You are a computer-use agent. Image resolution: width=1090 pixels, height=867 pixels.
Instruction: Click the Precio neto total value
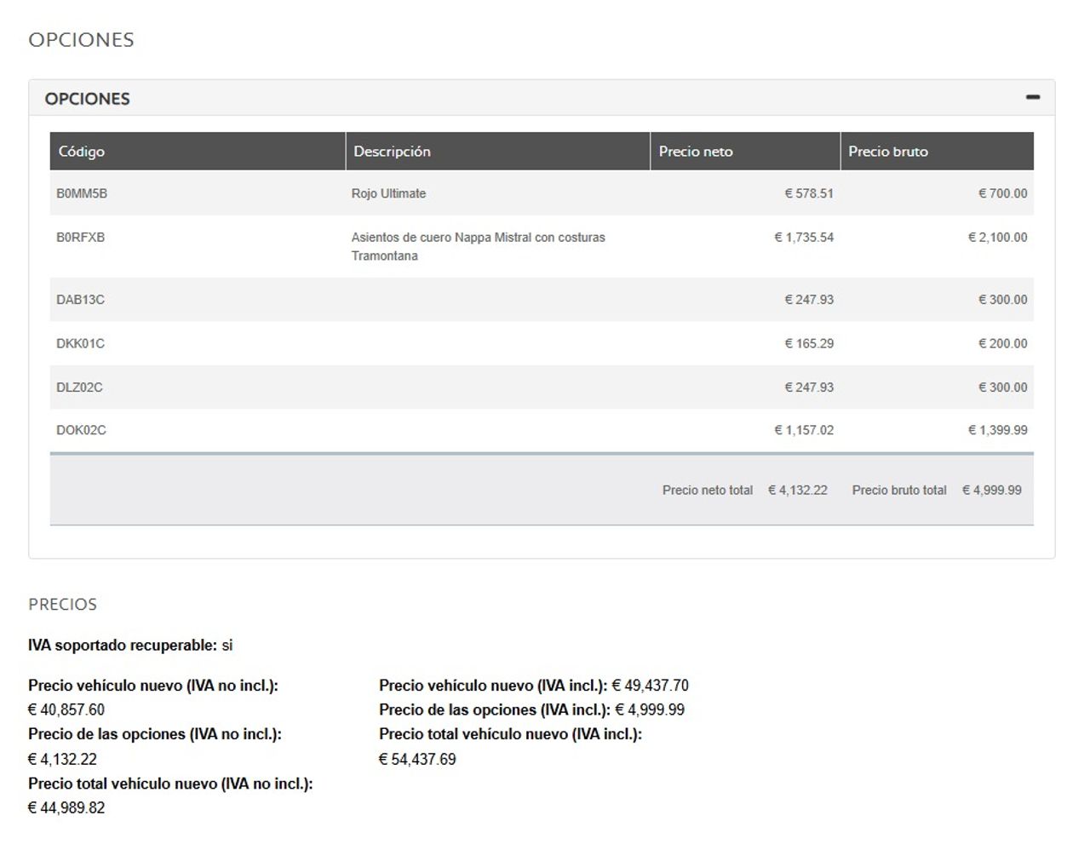798,490
